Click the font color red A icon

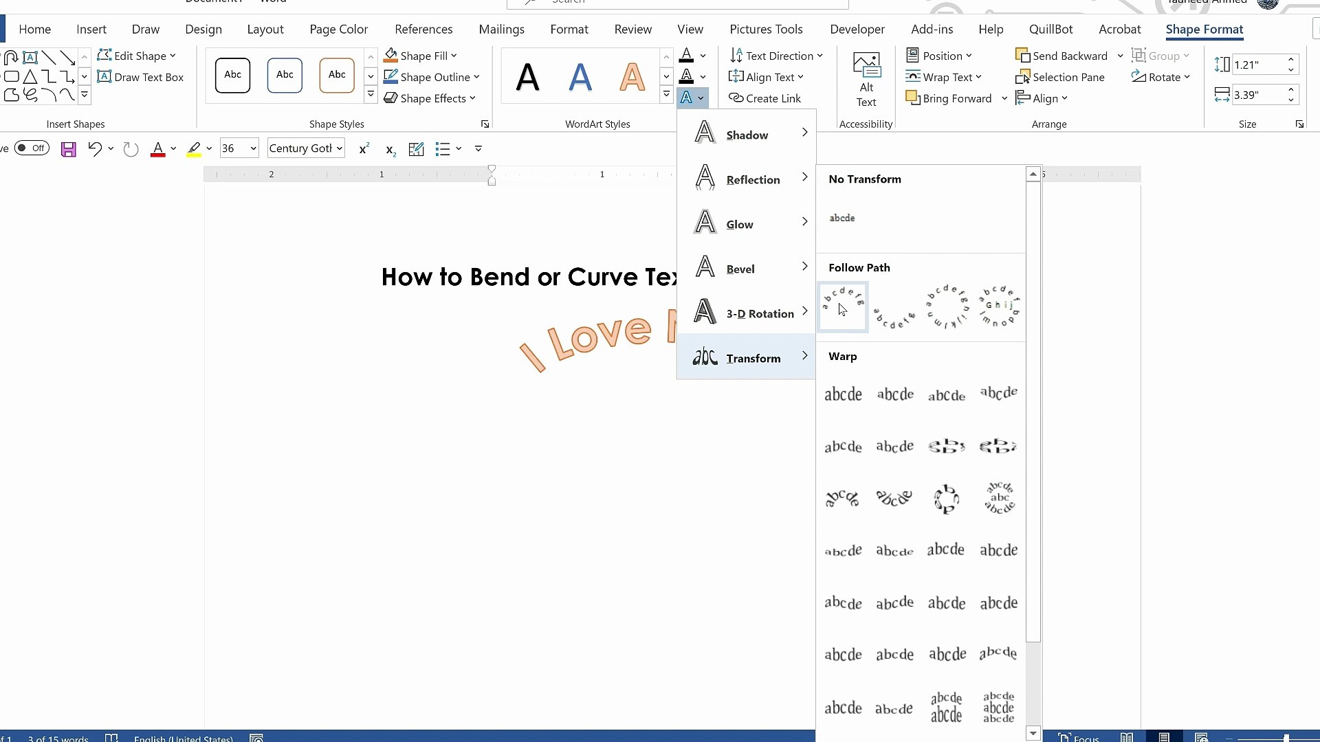coord(158,149)
